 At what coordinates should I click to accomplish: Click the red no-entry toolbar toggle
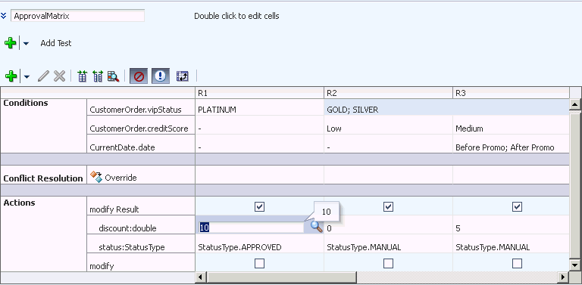click(x=139, y=76)
